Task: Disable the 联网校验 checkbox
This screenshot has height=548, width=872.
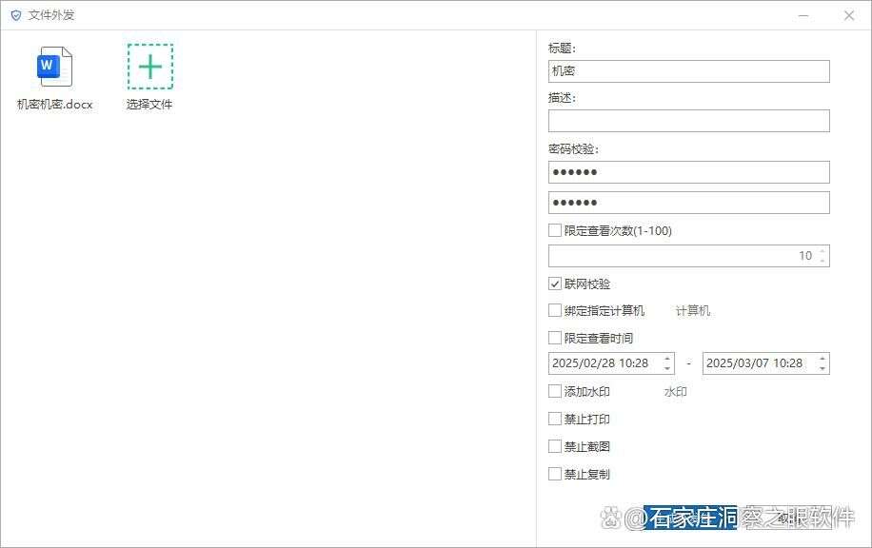Action: [x=554, y=283]
